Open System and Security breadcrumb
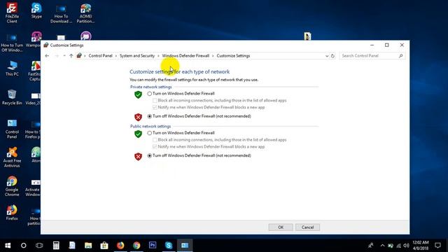Image resolution: width=448 pixels, height=252 pixels. pyautogui.click(x=137, y=56)
